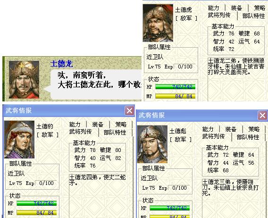This screenshot has width=268, height=218.
Task: Click 土德虎 yellow MP bar
Action: [x=175, y=96]
